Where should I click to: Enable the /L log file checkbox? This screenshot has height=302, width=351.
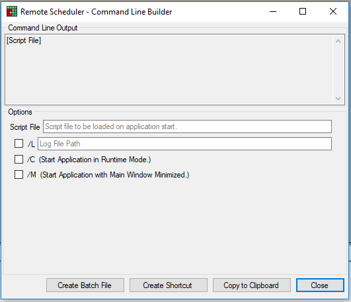point(19,144)
